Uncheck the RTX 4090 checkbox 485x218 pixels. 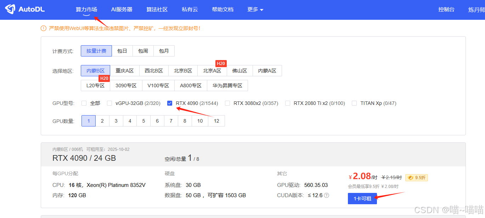(x=170, y=103)
